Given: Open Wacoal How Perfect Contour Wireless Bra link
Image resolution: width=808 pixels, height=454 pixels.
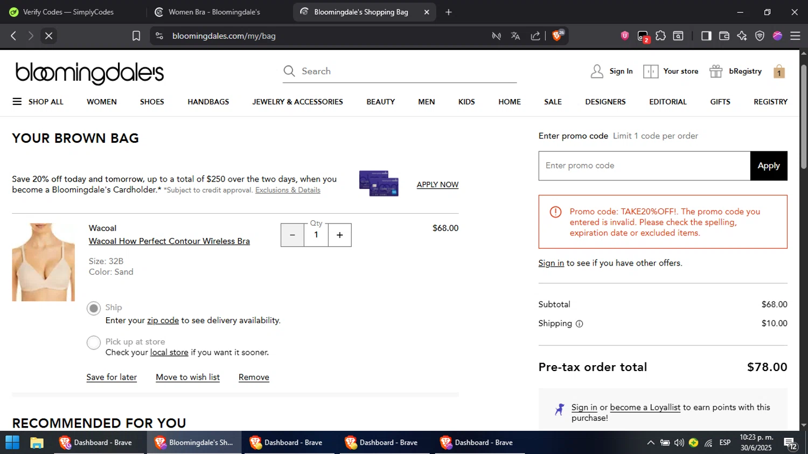Looking at the screenshot, I should pyautogui.click(x=169, y=241).
